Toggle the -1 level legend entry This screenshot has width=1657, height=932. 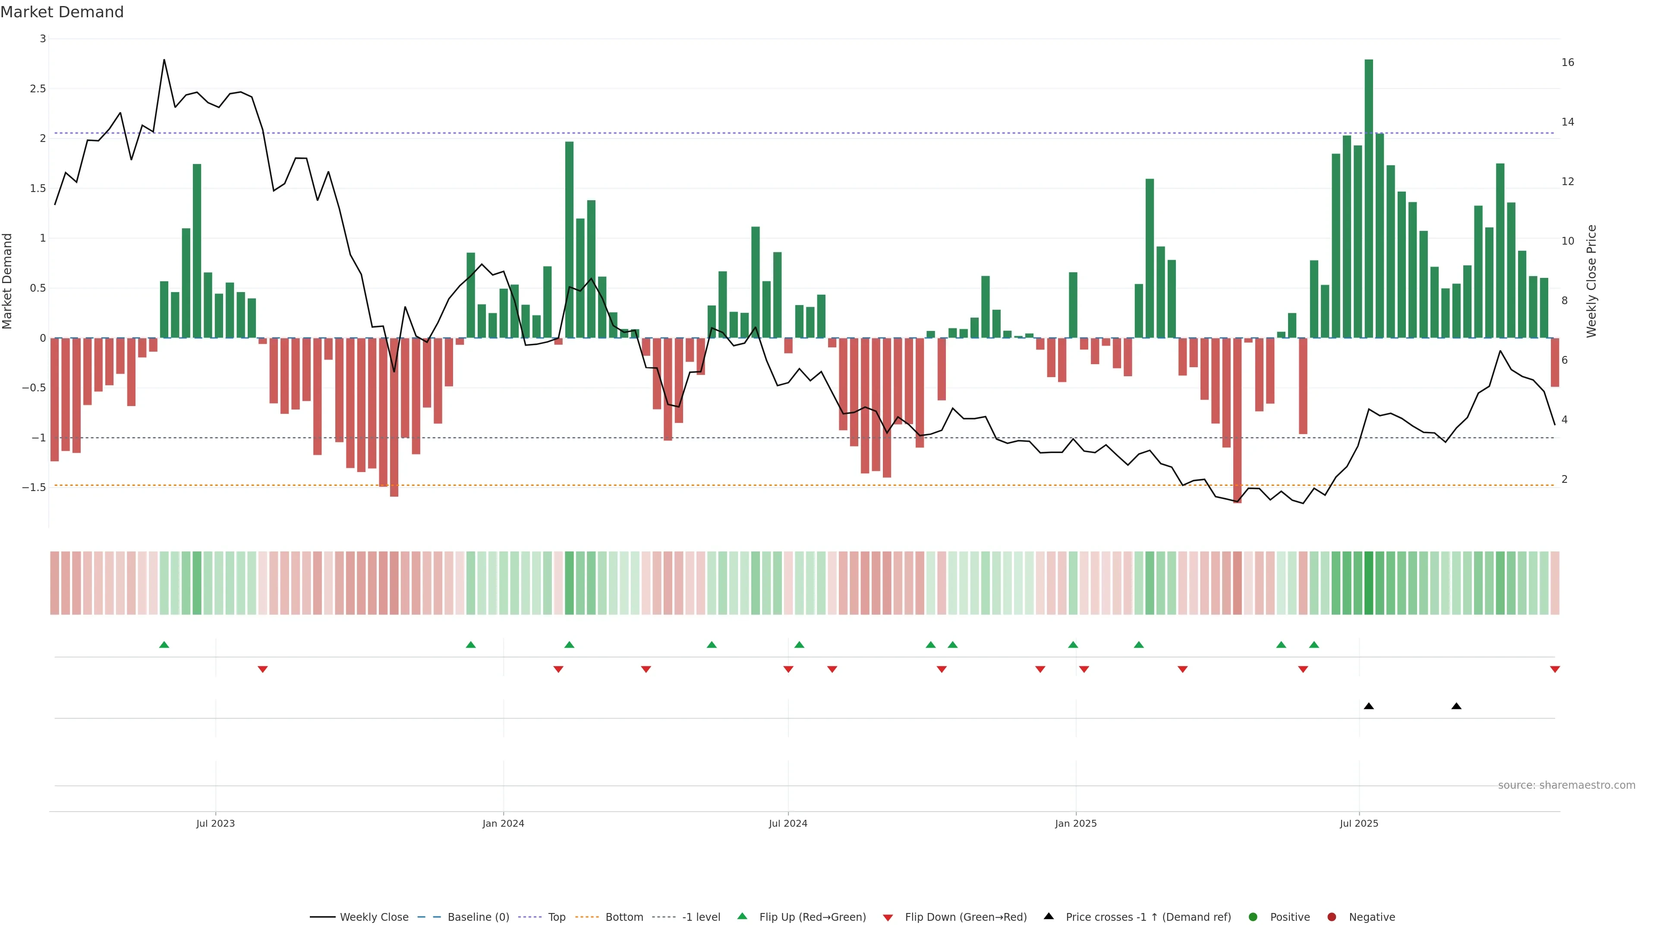[701, 917]
